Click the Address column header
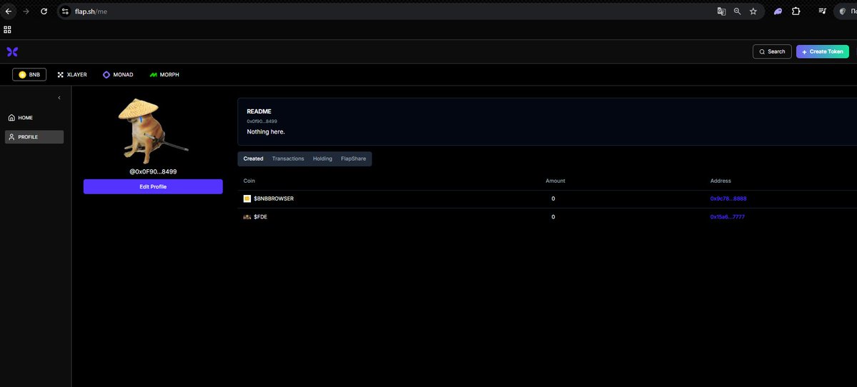Image resolution: width=857 pixels, height=387 pixels. pos(720,181)
